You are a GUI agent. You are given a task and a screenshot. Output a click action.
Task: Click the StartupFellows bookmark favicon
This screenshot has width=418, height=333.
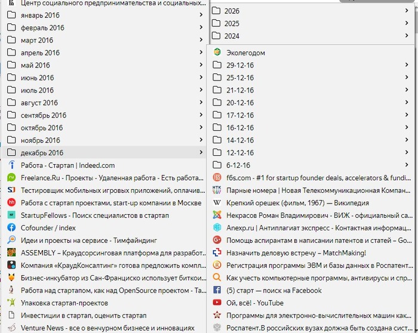tap(11, 215)
